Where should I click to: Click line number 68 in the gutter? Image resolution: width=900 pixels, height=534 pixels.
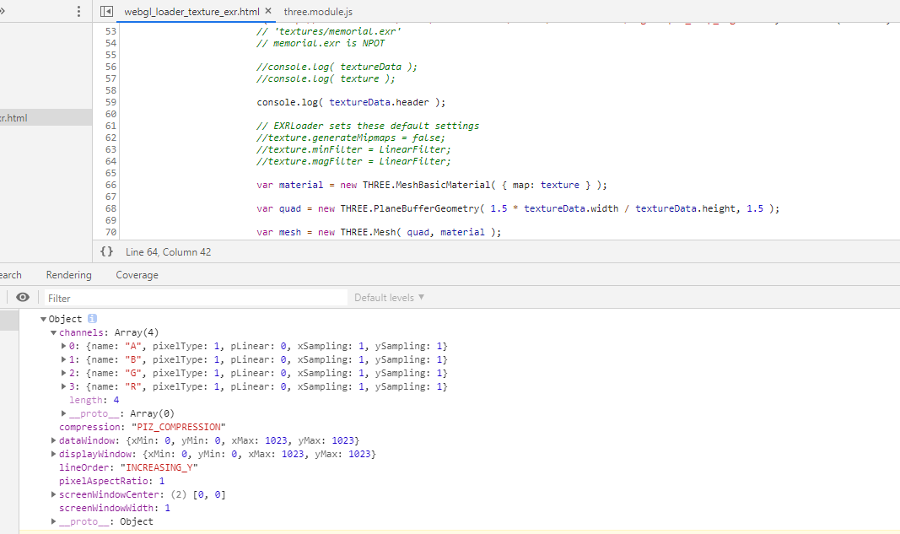(x=110, y=208)
